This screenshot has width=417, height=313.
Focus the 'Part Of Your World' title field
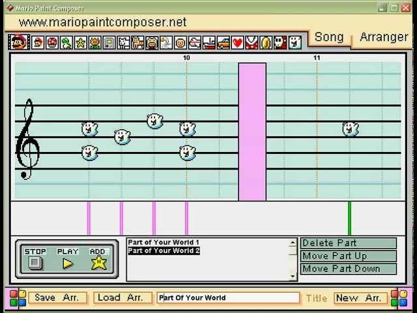(228, 298)
